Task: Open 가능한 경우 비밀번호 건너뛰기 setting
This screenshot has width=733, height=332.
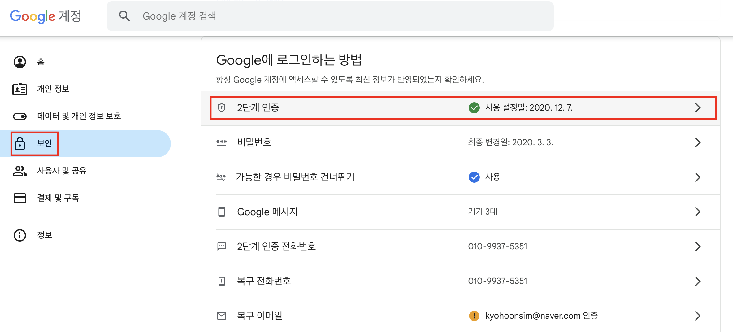Action: [461, 177]
